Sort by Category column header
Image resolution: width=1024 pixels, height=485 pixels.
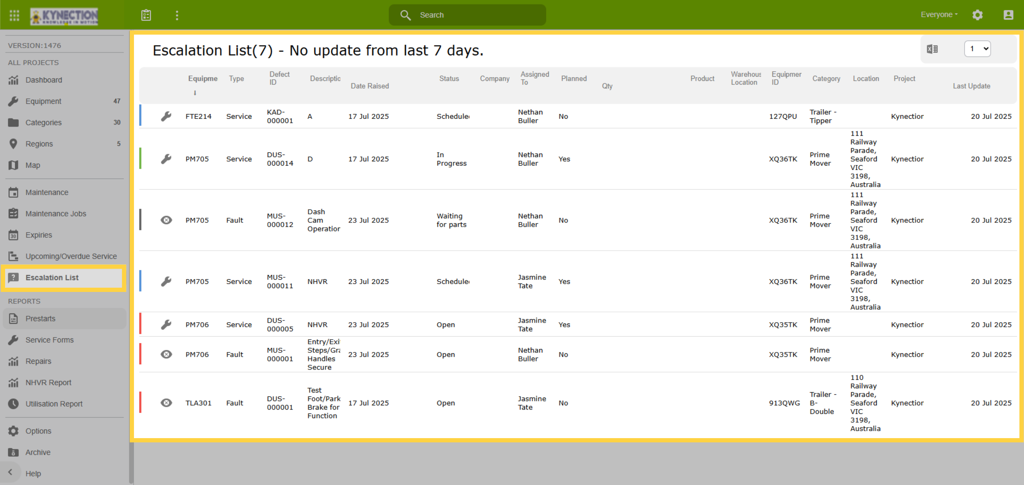(x=826, y=78)
